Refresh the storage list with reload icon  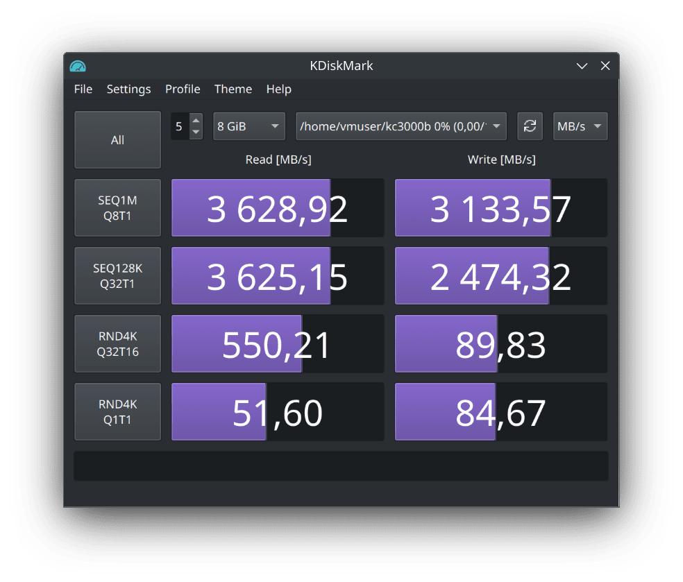[530, 126]
